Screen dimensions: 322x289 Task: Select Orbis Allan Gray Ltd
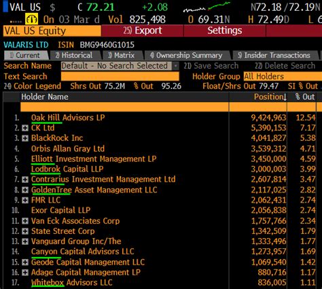coord(68,149)
